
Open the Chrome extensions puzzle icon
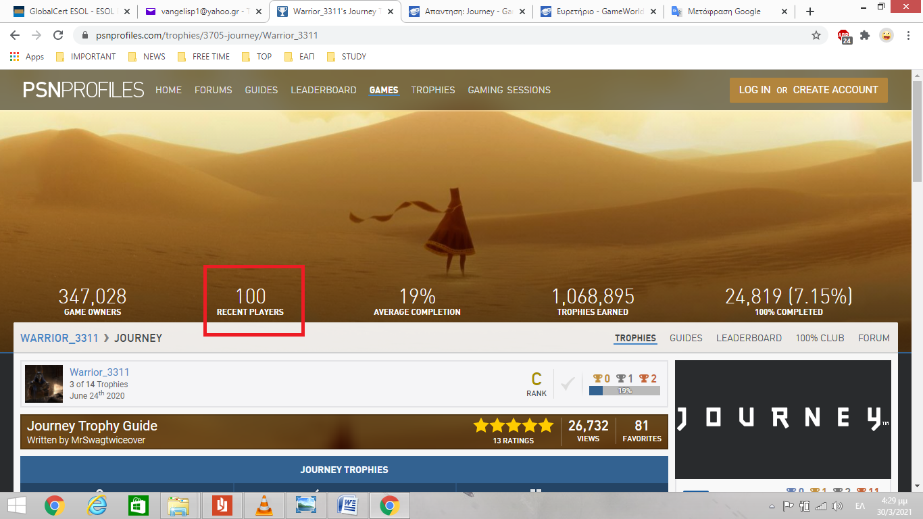pyautogui.click(x=865, y=35)
